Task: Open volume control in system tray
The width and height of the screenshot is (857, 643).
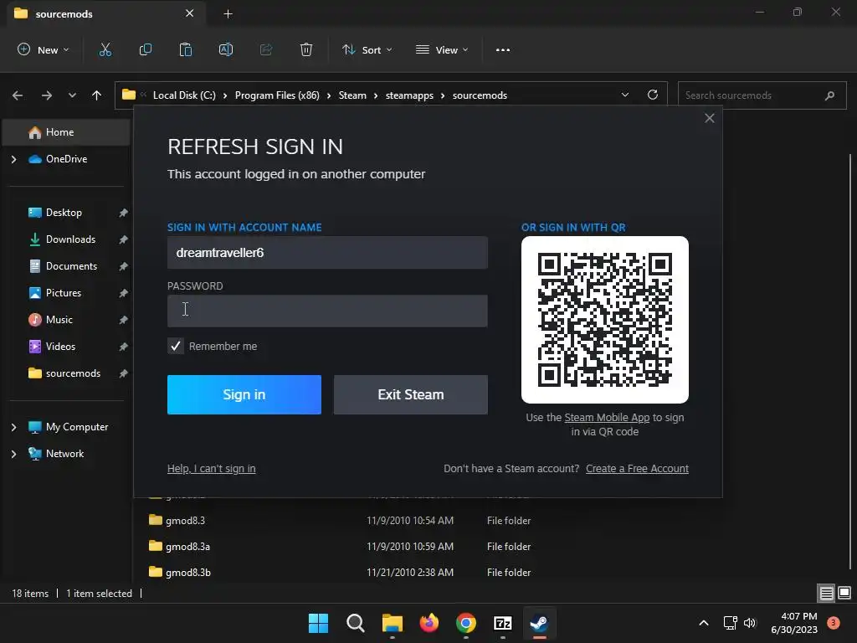Action: [x=750, y=623]
